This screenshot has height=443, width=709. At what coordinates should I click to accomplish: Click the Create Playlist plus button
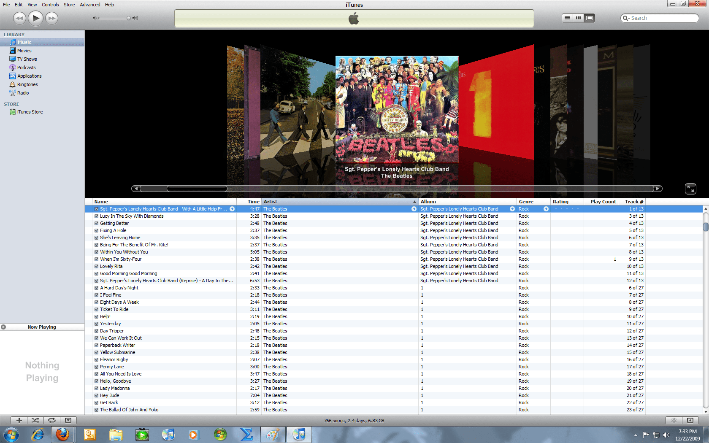19,420
